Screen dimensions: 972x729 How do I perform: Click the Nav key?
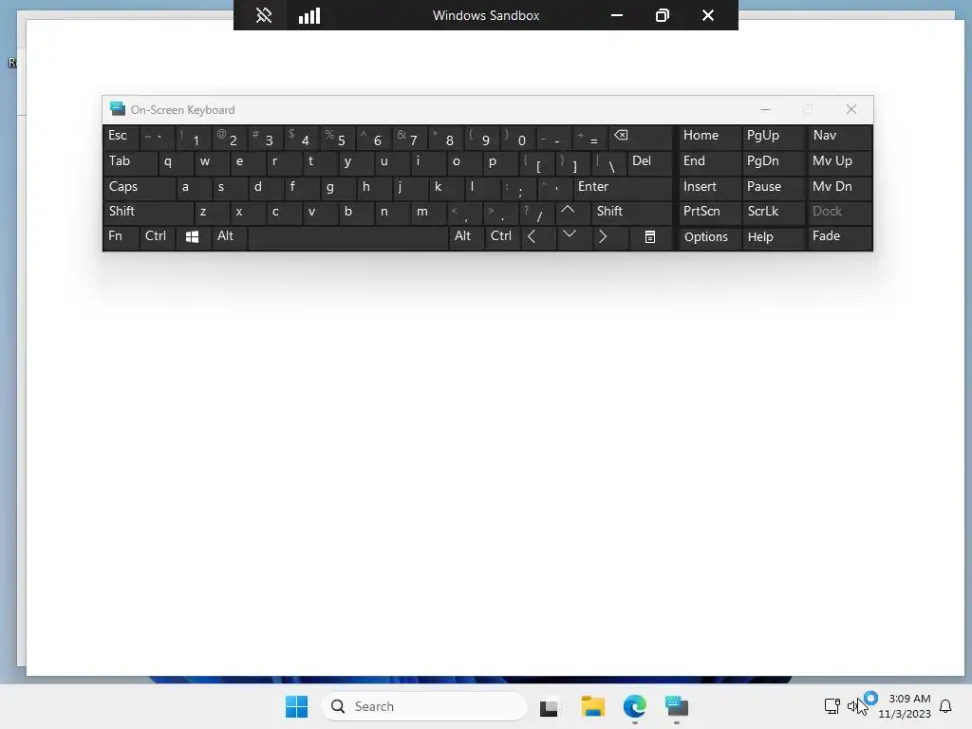tap(839, 137)
